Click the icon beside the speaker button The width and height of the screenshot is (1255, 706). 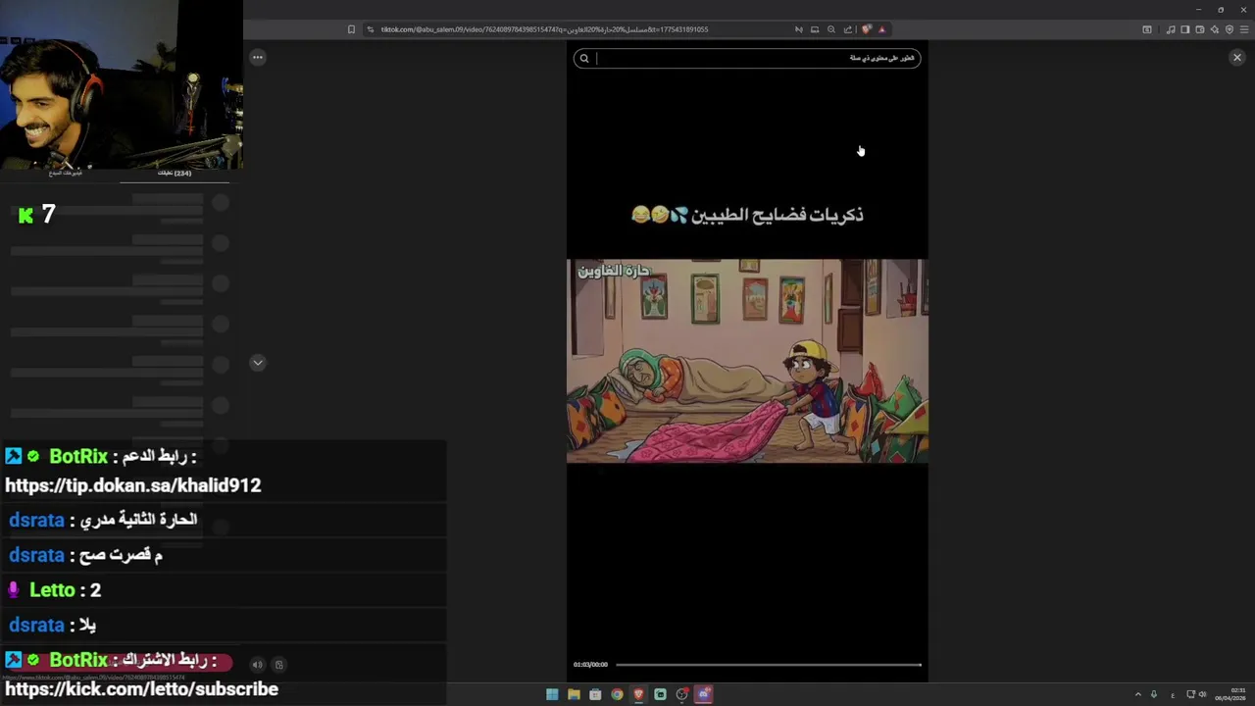pyautogui.click(x=278, y=665)
